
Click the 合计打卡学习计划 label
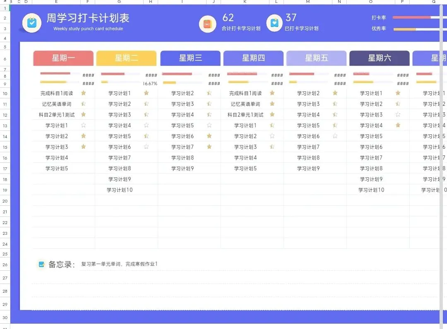241,29
